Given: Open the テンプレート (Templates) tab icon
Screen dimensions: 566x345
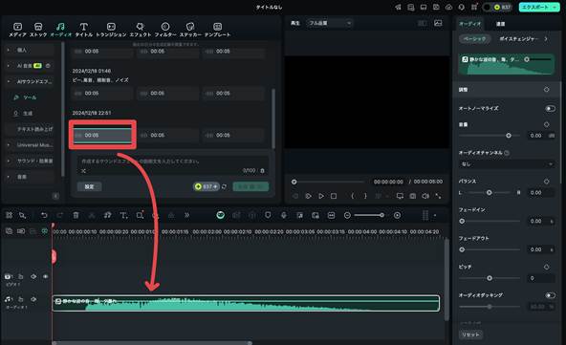Looking at the screenshot, I should click(217, 27).
